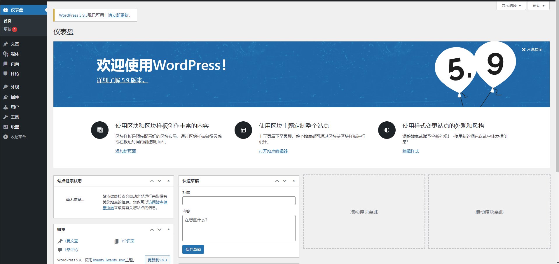
Task: Open the 媒体 menu
Action: tap(23, 54)
